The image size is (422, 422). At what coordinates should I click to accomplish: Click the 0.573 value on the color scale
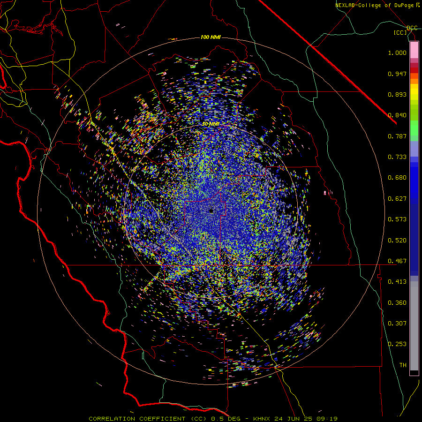coord(397,219)
